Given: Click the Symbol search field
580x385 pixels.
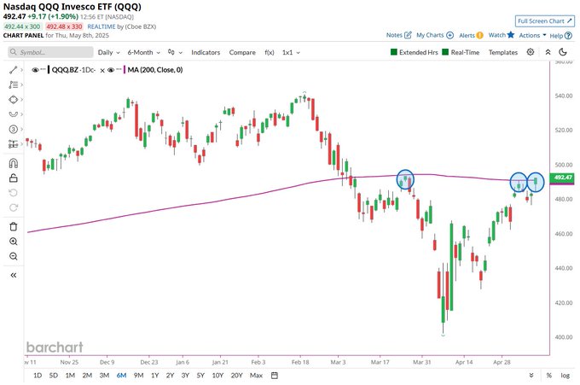Looking at the screenshot, I should click(53, 52).
